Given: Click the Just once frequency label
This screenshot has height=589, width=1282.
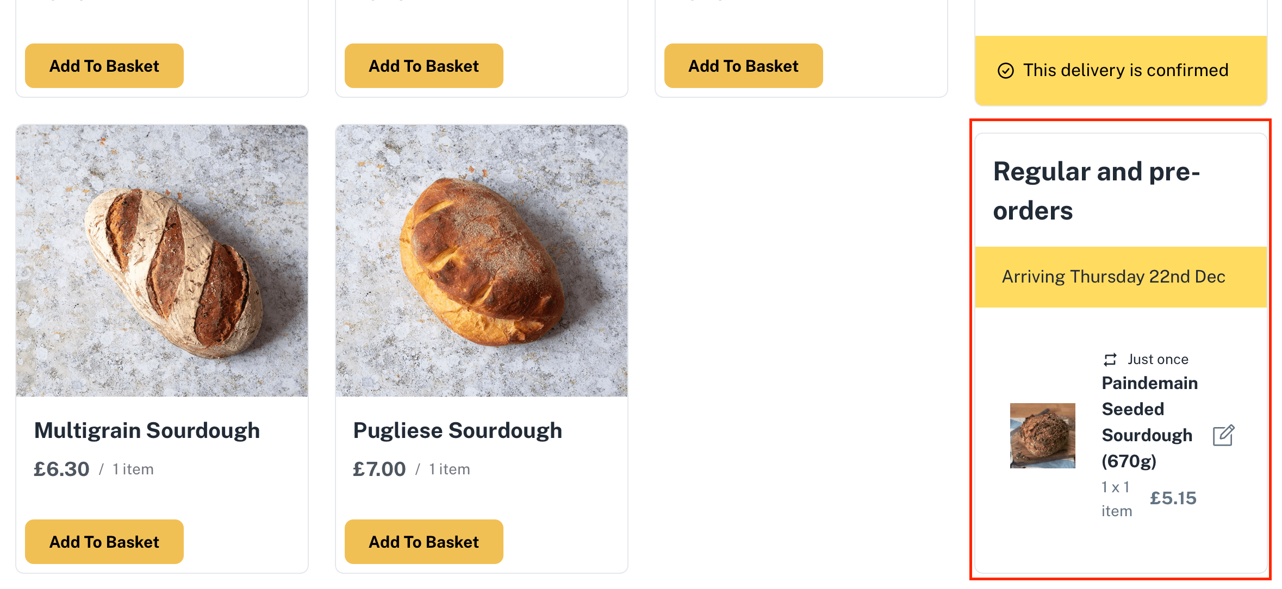Looking at the screenshot, I should click(1157, 359).
